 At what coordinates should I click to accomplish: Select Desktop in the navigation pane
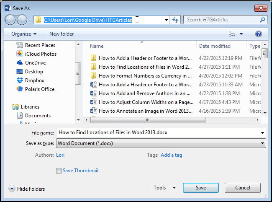(34, 72)
